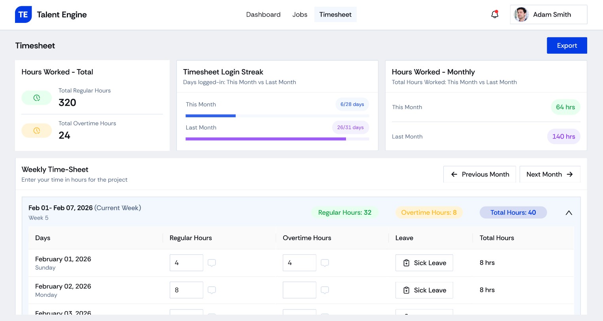Click the yellow overtime hours clock icon
The image size is (603, 321).
(36, 131)
